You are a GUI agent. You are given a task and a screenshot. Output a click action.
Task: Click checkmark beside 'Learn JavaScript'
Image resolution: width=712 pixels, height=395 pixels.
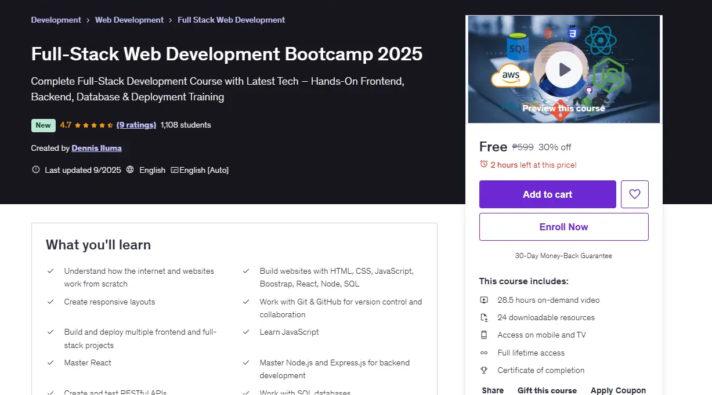pyautogui.click(x=246, y=332)
